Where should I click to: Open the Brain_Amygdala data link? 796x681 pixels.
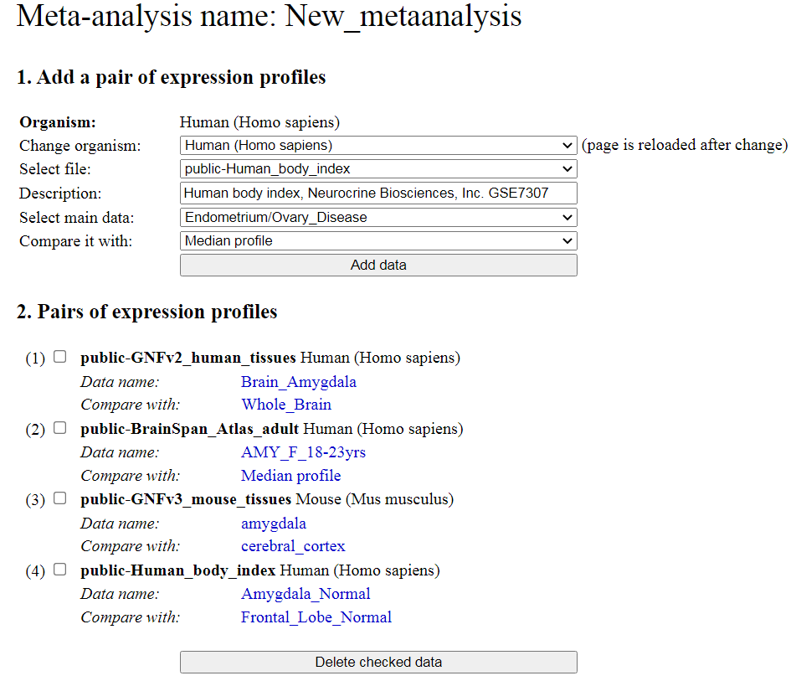click(299, 382)
